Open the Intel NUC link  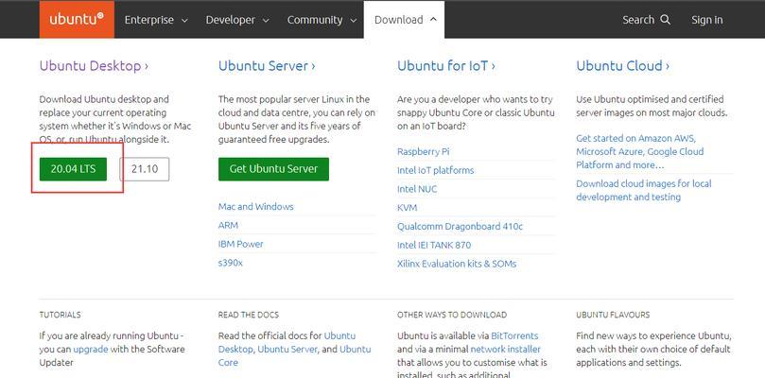click(x=417, y=189)
